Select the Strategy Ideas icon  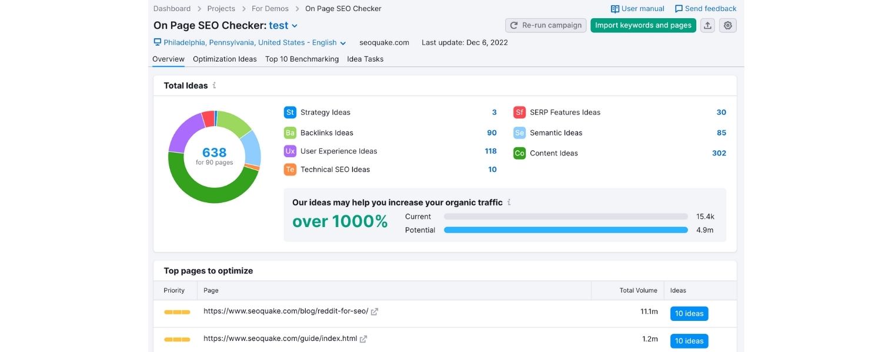[290, 112]
